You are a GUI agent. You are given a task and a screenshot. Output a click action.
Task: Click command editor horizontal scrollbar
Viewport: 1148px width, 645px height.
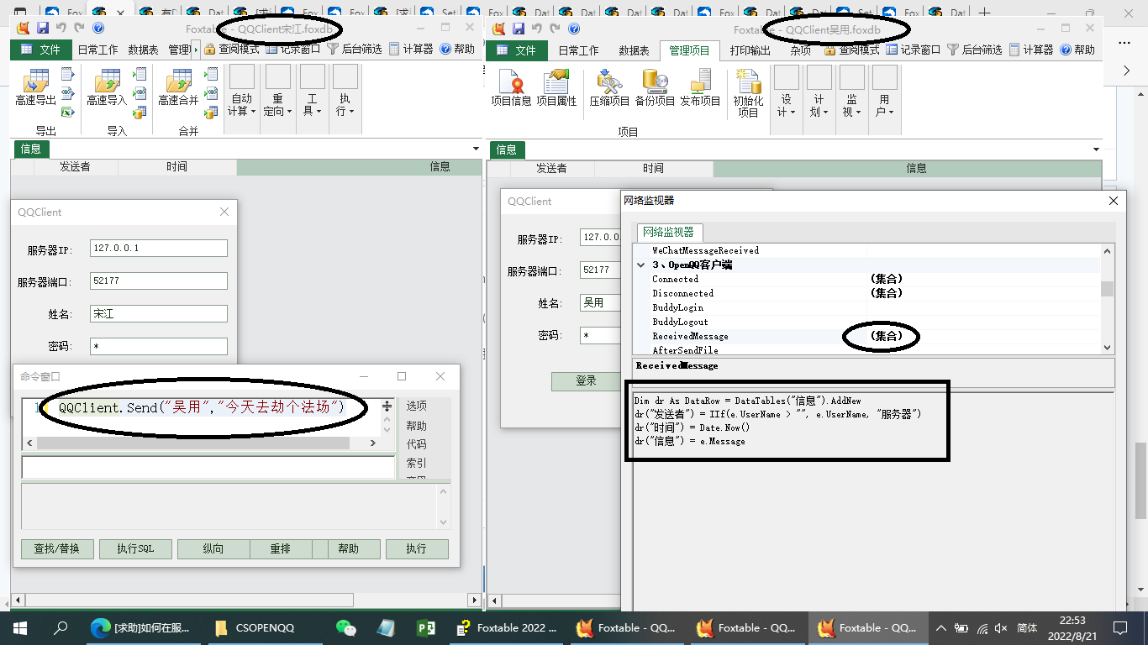pyautogui.click(x=202, y=443)
